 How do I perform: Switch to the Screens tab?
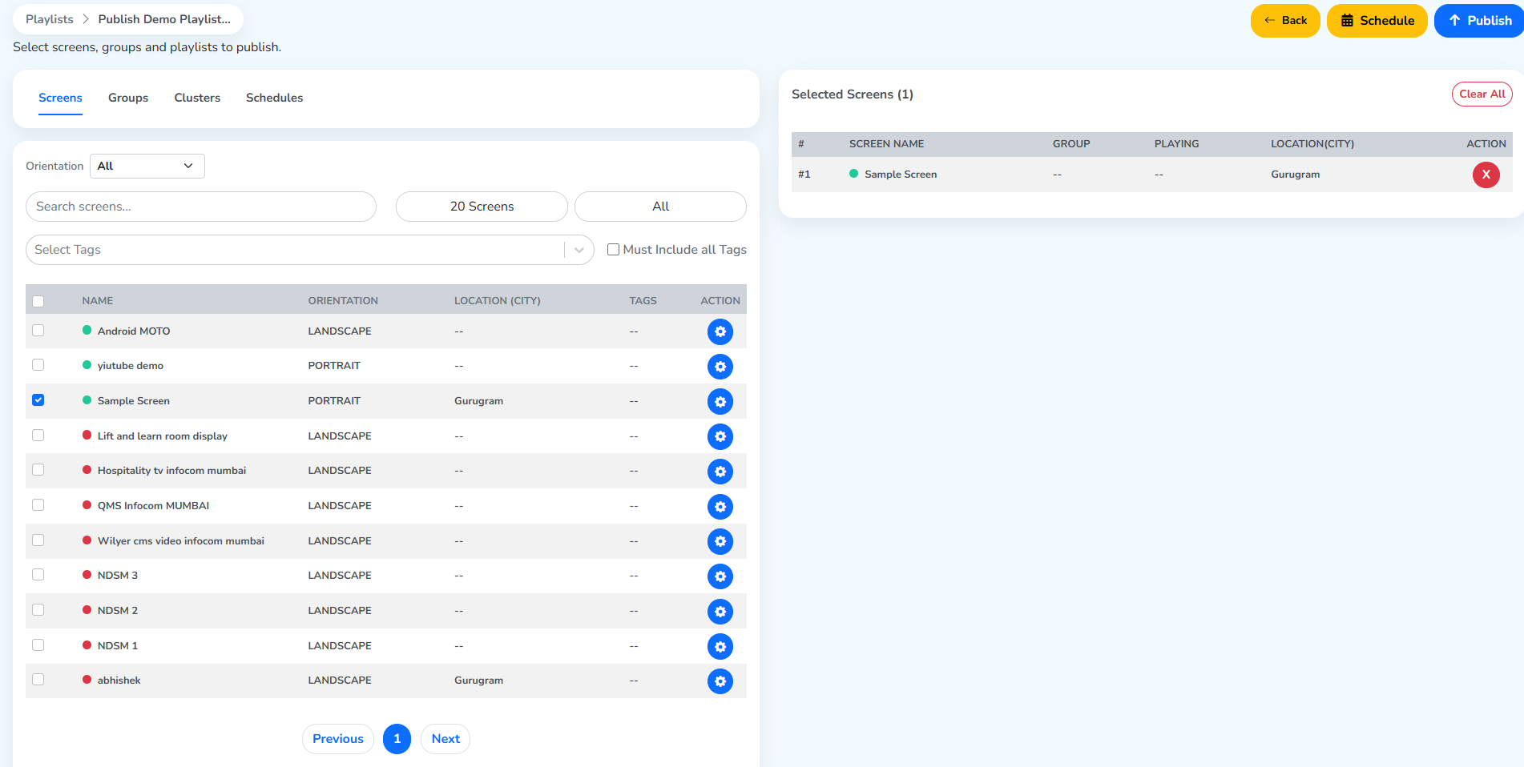click(x=60, y=98)
